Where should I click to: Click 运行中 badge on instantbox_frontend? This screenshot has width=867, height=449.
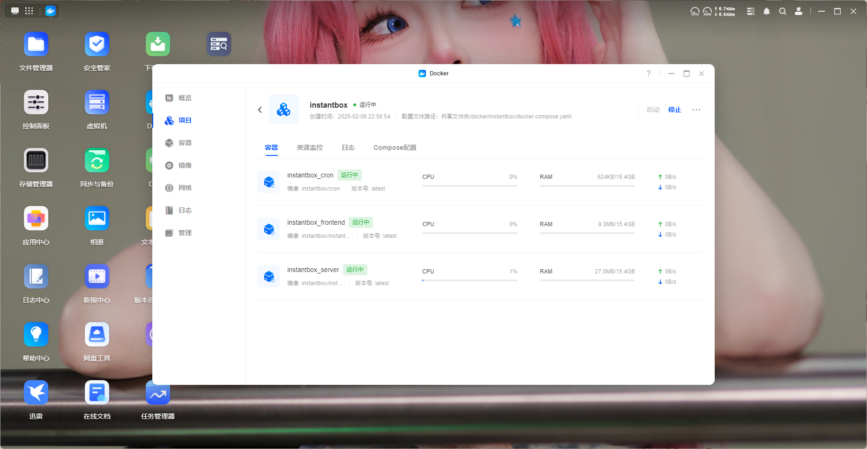point(361,222)
